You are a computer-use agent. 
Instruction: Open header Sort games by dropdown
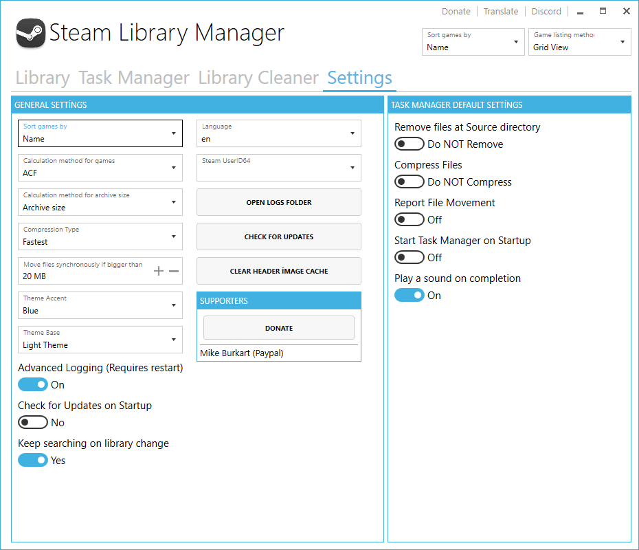click(473, 42)
